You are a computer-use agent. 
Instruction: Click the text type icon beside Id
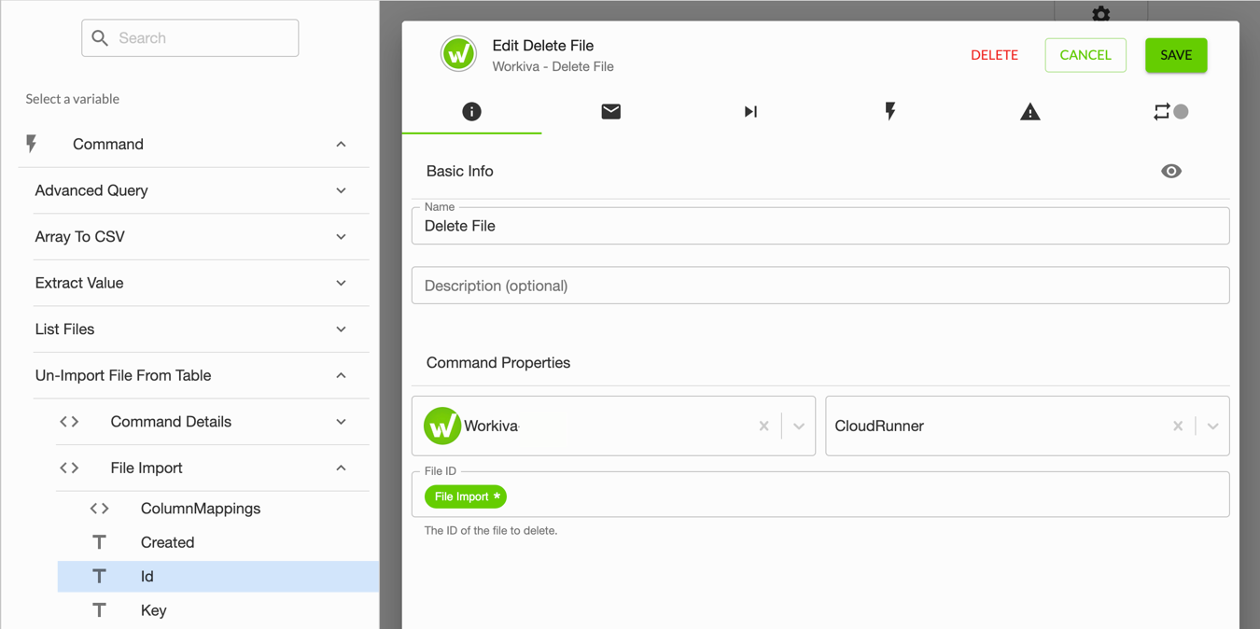[x=99, y=577]
